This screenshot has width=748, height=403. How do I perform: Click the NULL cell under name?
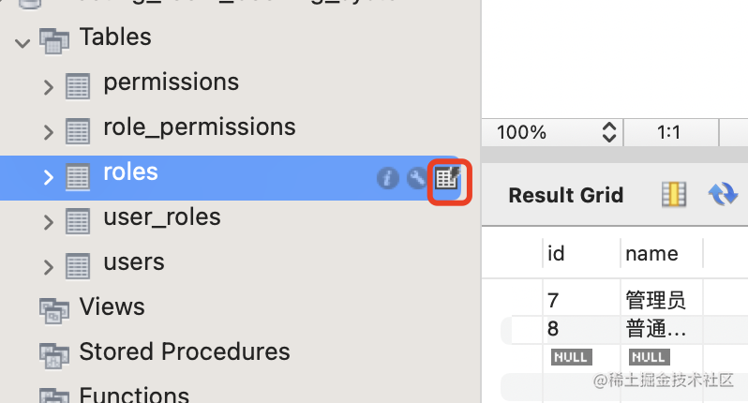(649, 357)
